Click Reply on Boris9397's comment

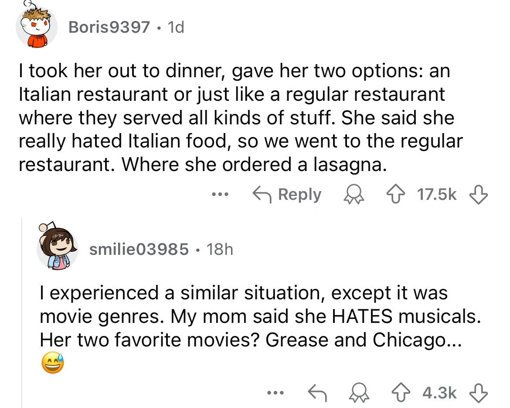(x=287, y=195)
